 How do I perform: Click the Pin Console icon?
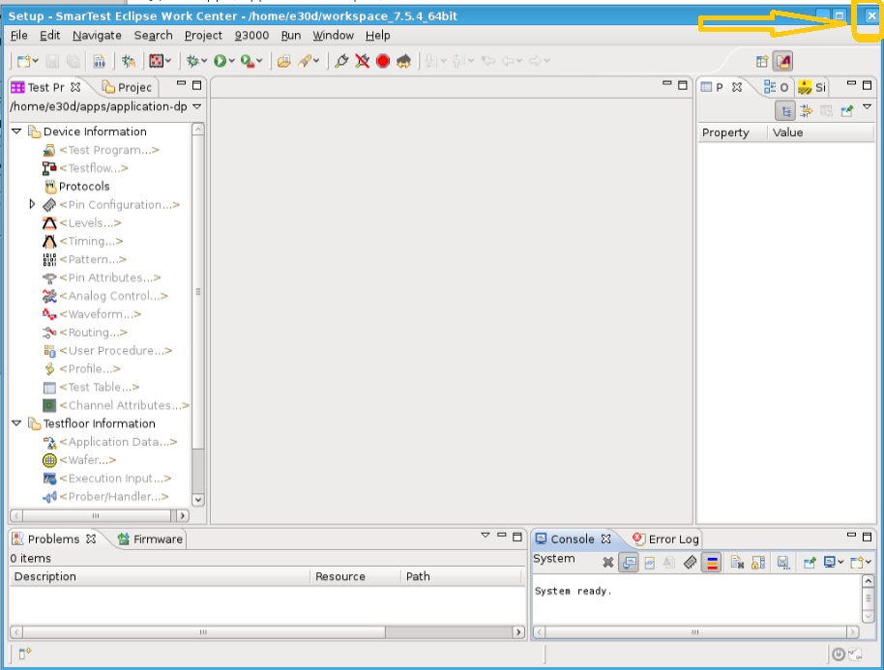pyautogui.click(x=809, y=562)
